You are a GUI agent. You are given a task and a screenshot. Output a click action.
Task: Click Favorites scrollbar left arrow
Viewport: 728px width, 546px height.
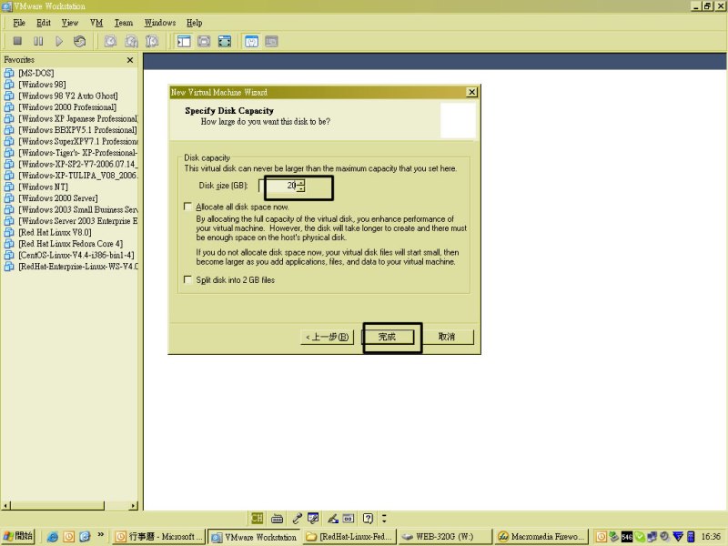6,506
